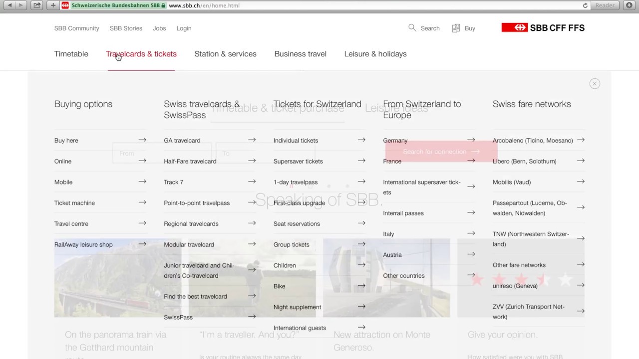Toggle the Safari Reader button
Viewport: 639px width, 359px height.
tap(605, 5)
